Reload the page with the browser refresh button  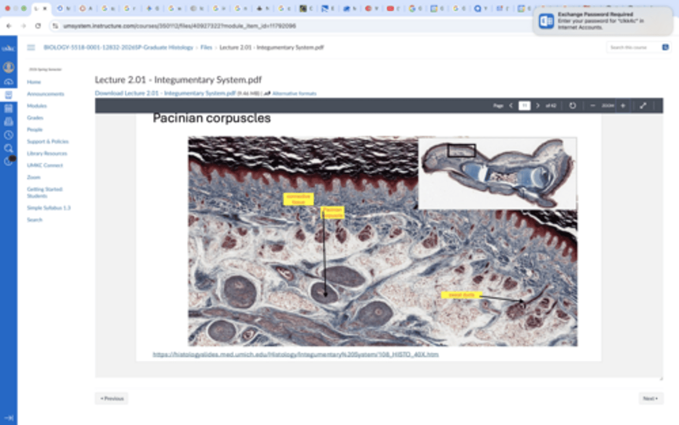click(38, 26)
